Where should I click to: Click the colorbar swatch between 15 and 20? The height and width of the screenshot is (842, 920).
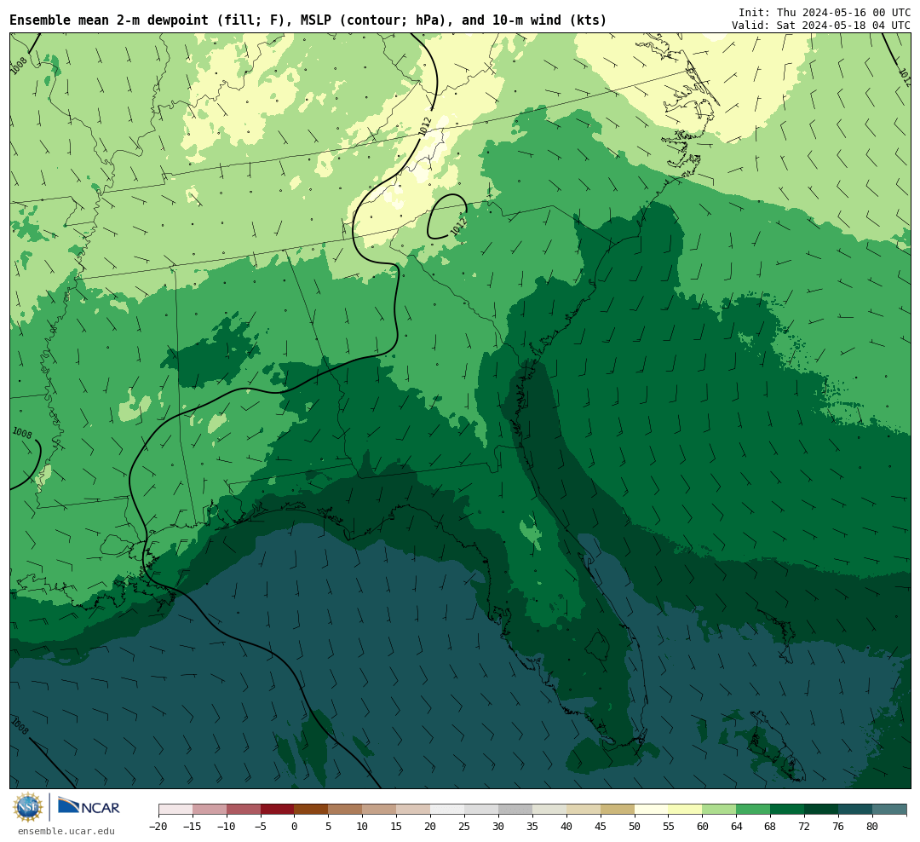(x=414, y=810)
